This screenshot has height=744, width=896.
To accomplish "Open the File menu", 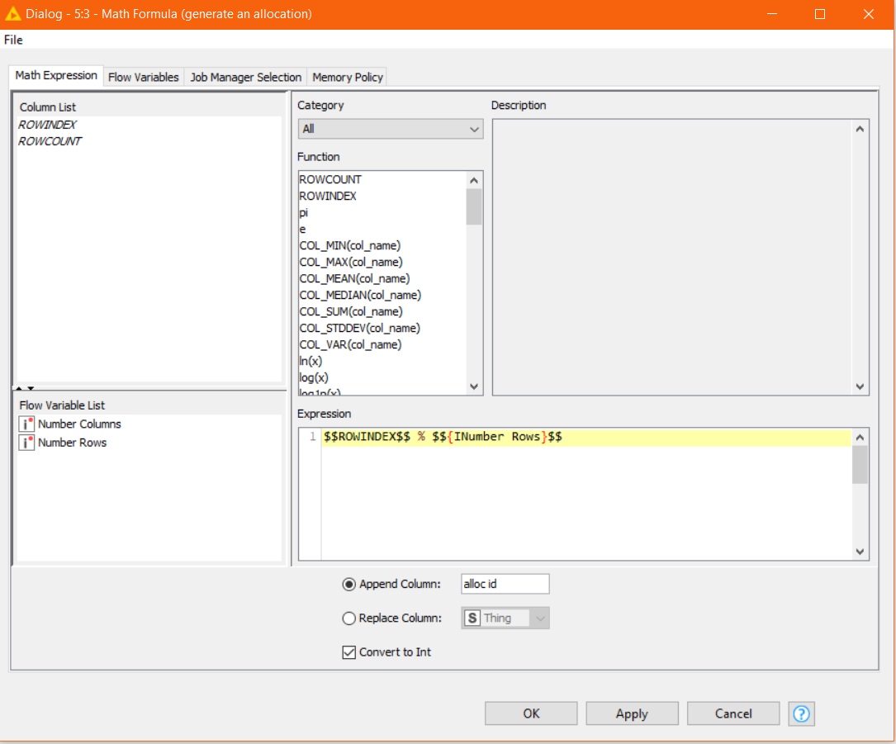I will pyautogui.click(x=13, y=40).
